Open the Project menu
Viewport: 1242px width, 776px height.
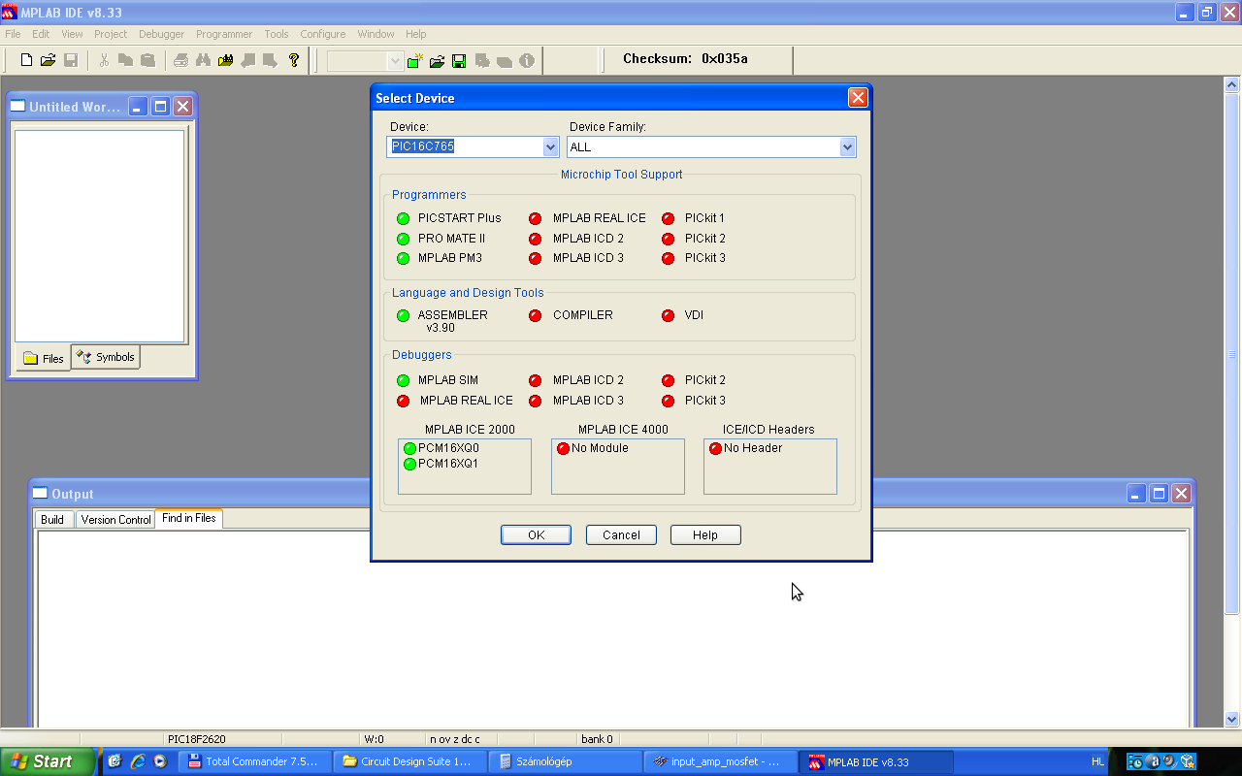pyautogui.click(x=111, y=34)
